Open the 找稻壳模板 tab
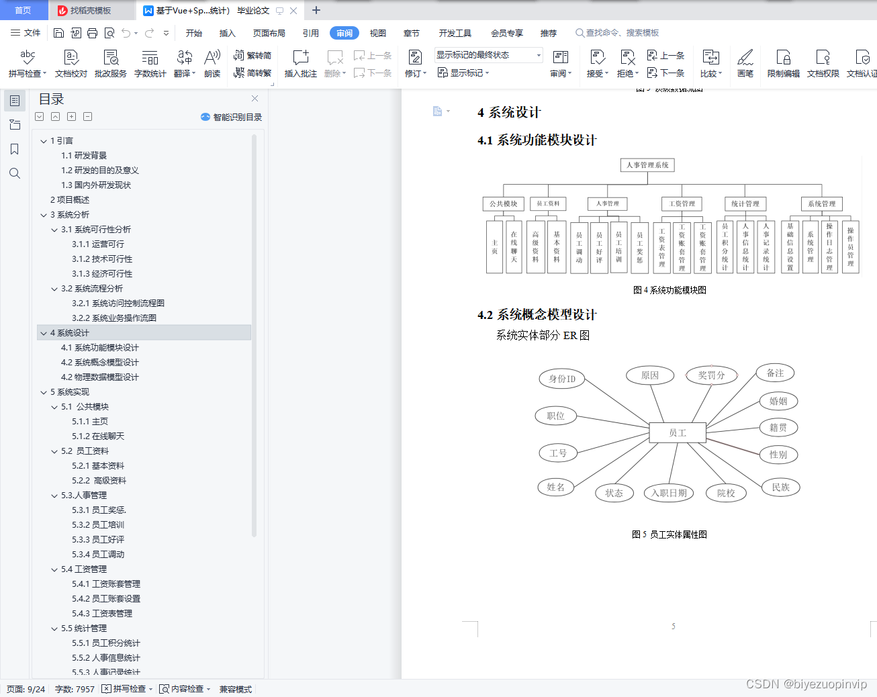Viewport: 877px width, 697px height. click(x=91, y=10)
